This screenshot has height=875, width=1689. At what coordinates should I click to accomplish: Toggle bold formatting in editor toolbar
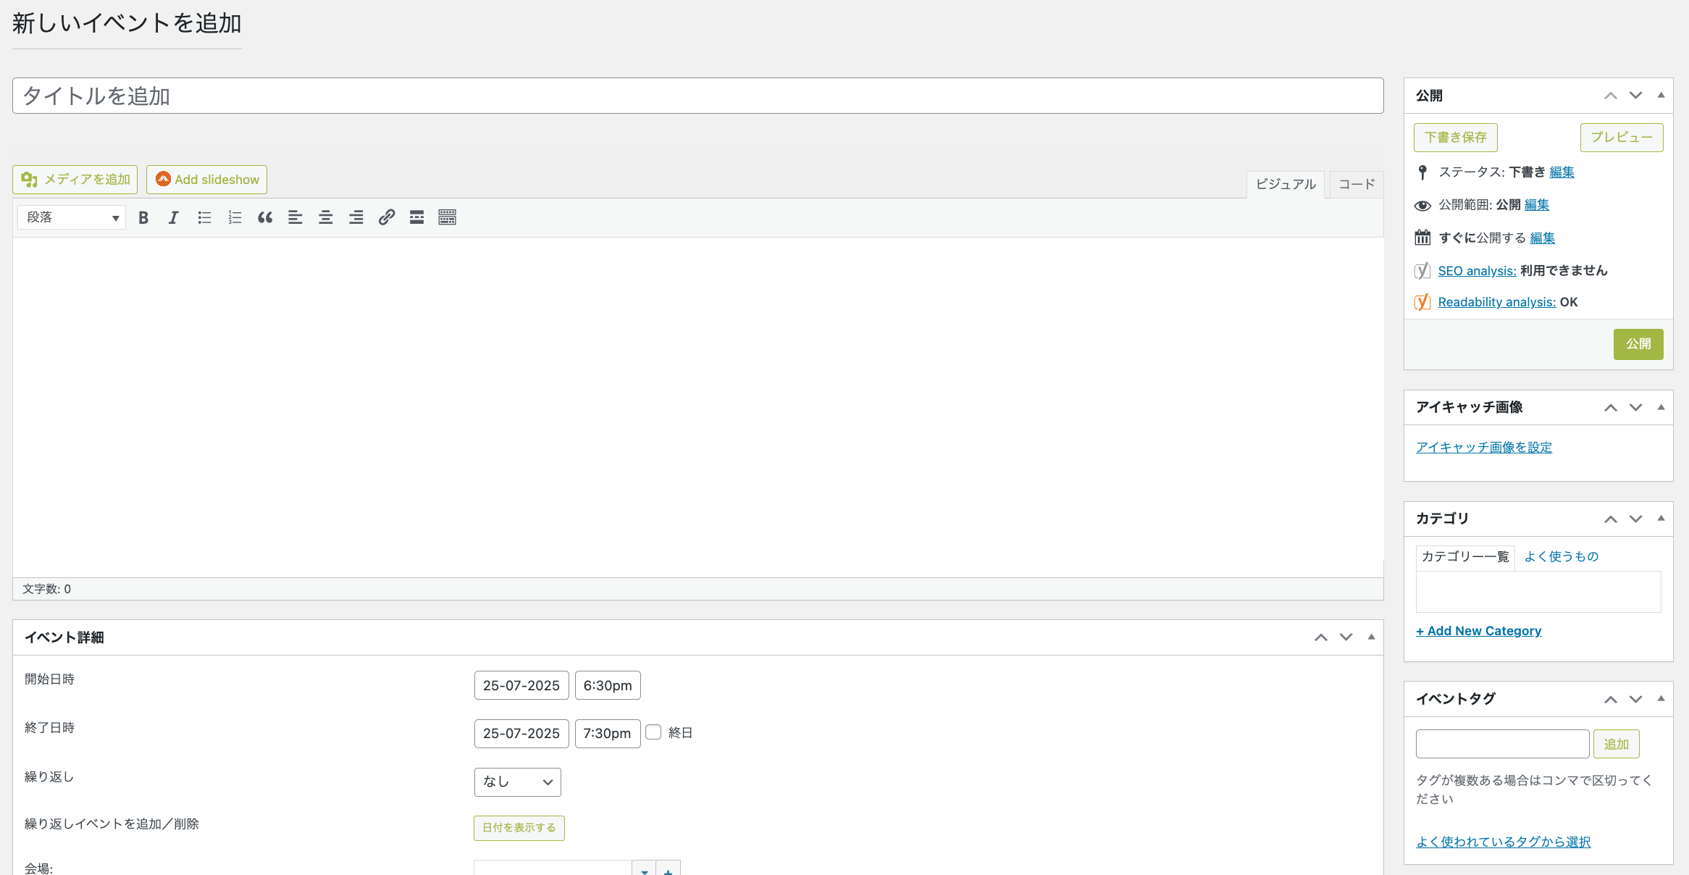point(143,217)
